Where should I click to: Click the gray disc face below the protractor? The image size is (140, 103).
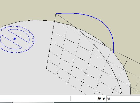click(22, 72)
